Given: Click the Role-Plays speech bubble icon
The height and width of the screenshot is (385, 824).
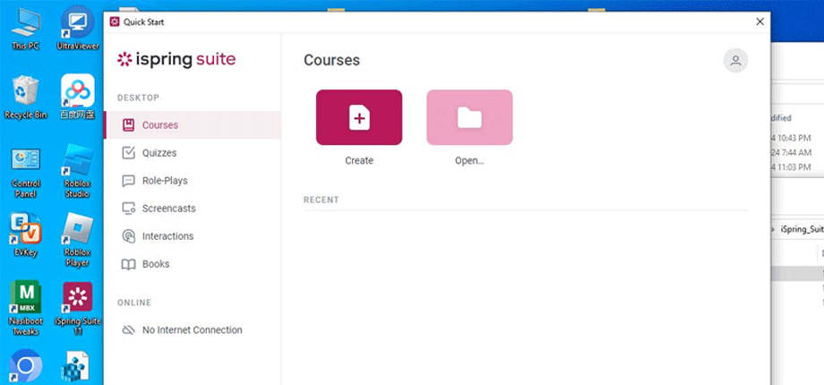Looking at the screenshot, I should click(x=128, y=181).
